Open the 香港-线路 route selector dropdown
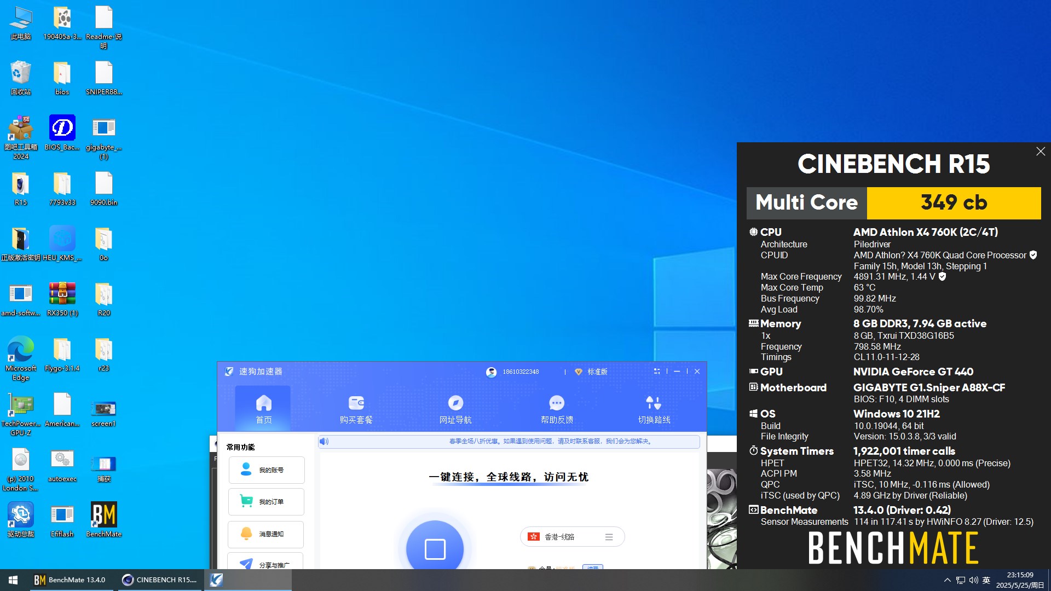 click(572, 537)
